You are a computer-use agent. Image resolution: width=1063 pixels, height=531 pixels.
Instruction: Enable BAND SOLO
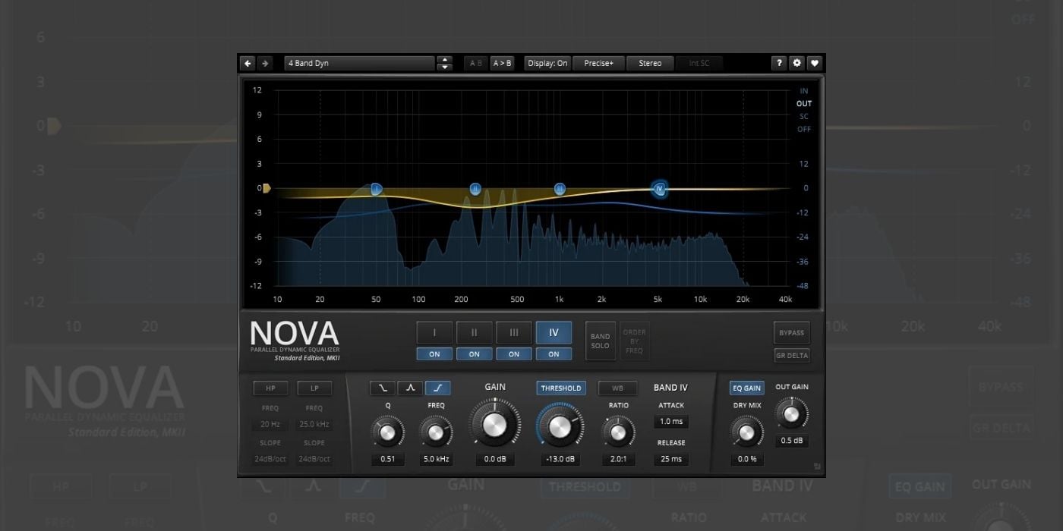[x=600, y=341]
